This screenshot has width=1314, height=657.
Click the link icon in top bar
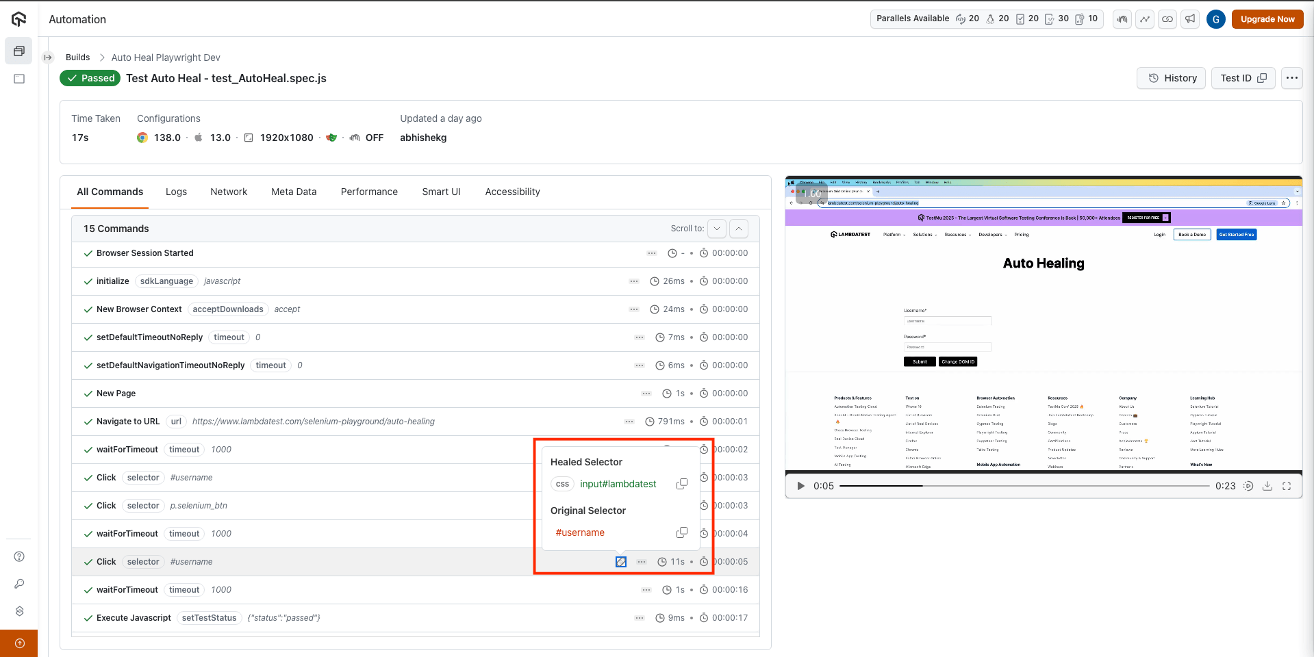click(x=1167, y=19)
